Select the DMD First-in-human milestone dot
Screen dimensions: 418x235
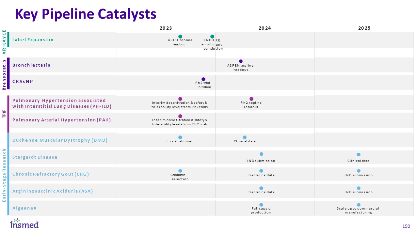180,137
